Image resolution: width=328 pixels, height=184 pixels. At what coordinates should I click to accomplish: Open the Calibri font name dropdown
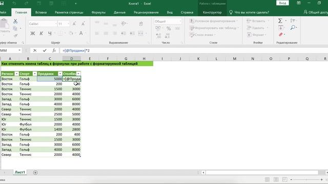coord(56,24)
